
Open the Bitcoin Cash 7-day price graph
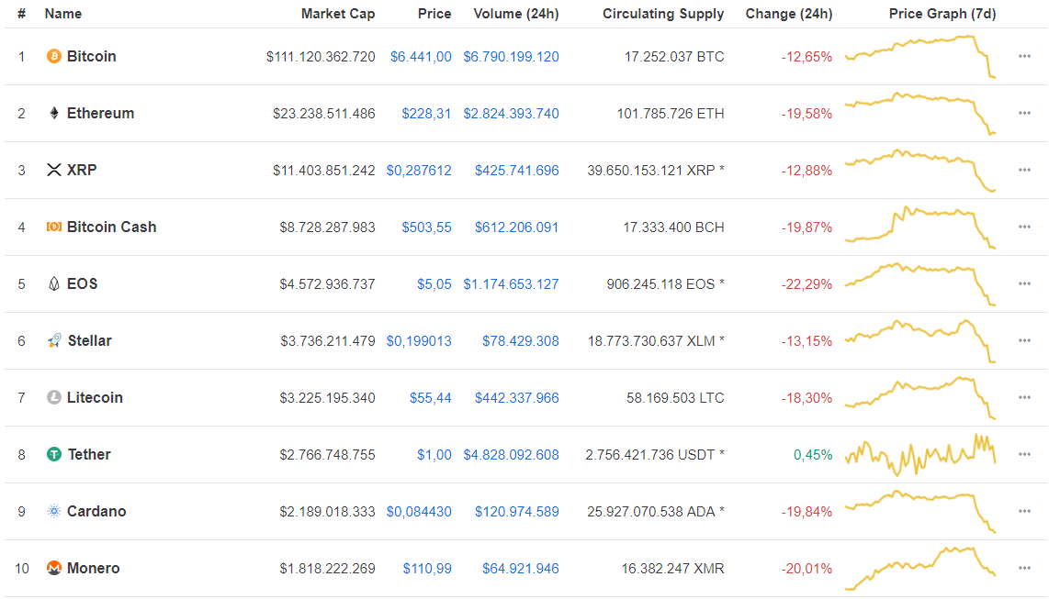pyautogui.click(x=920, y=227)
